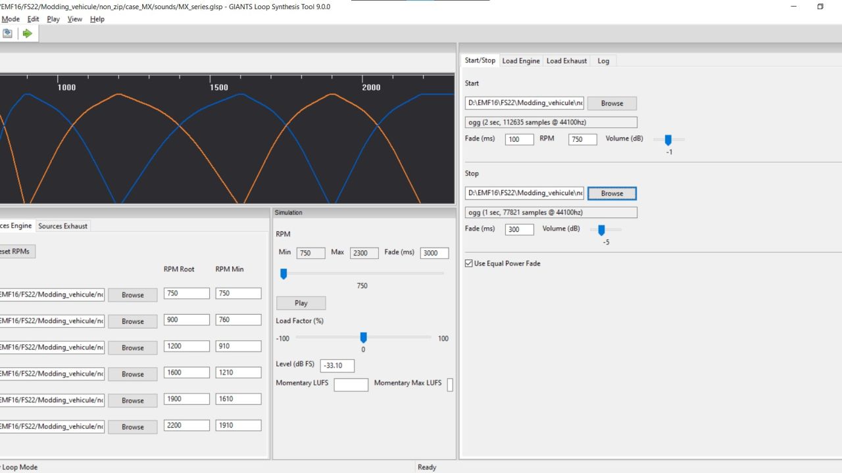Click the source file path in the 1200 row
This screenshot has height=473, width=842.
[52, 347]
